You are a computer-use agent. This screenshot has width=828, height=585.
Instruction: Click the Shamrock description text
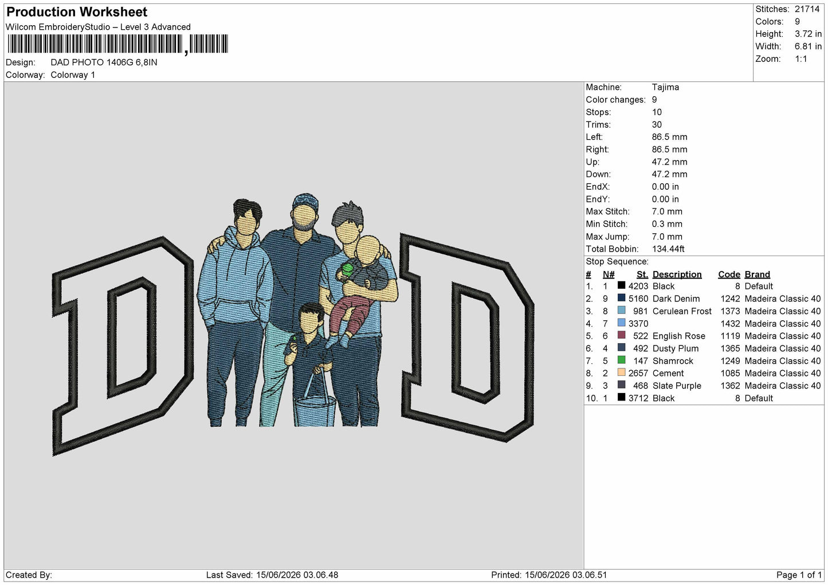673,361
